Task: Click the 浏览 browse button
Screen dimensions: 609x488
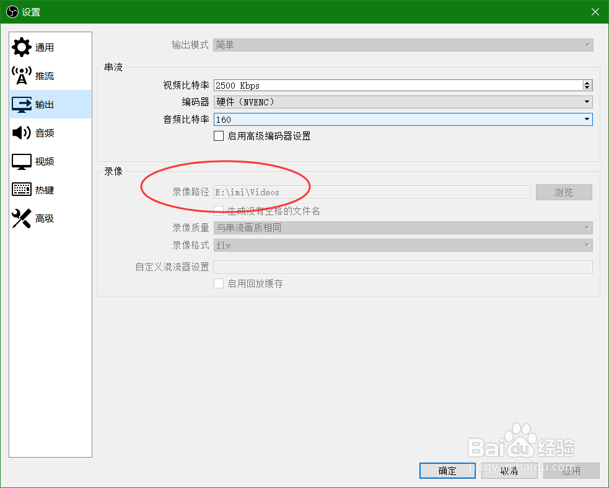Action: (x=563, y=192)
